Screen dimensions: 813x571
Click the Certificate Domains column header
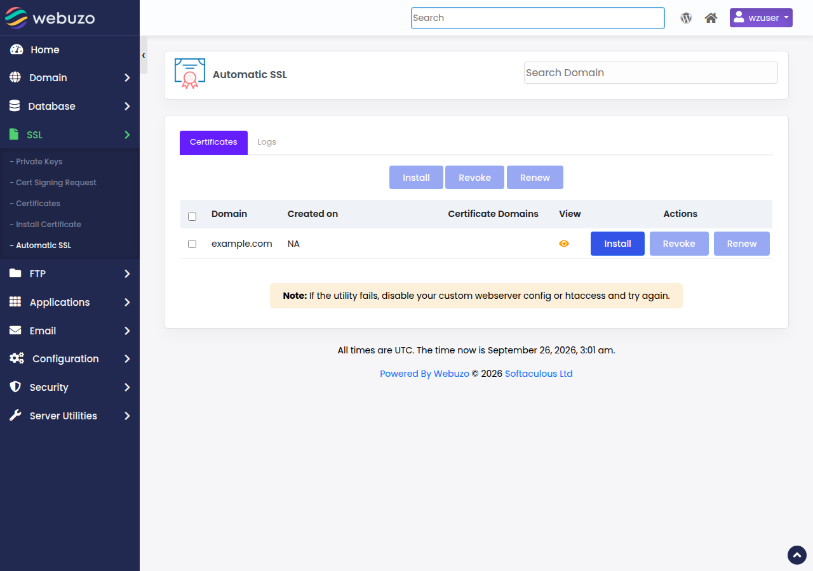tap(493, 214)
